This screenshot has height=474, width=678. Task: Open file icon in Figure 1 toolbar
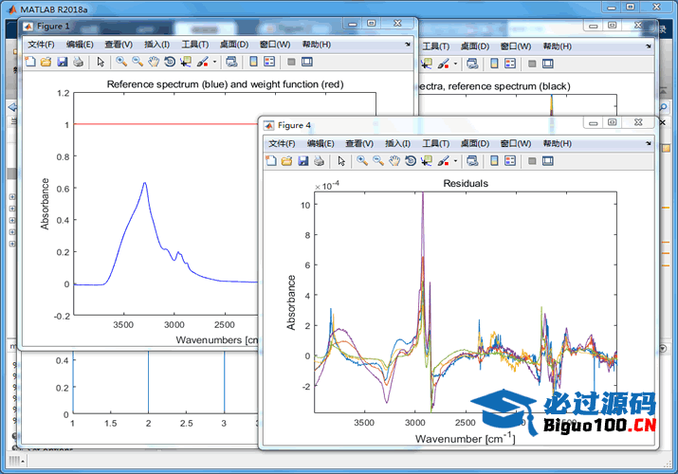click(x=46, y=62)
